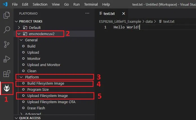The image size is (196, 120).
Task: Expand the Default tasks folder
Action: click(19, 28)
